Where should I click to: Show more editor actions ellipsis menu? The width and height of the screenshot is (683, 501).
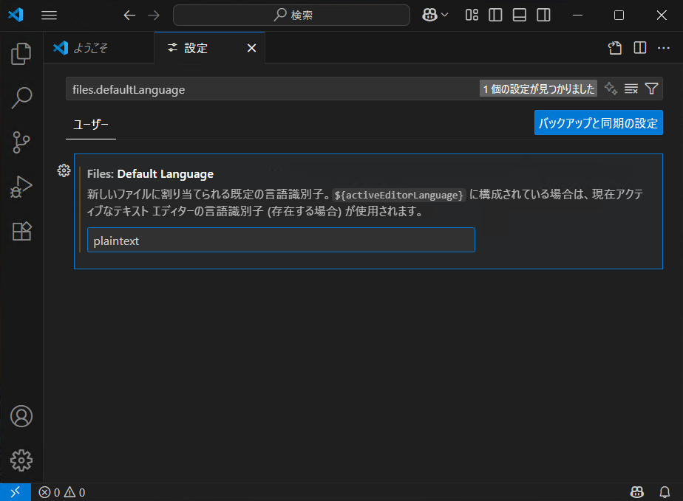tap(663, 48)
